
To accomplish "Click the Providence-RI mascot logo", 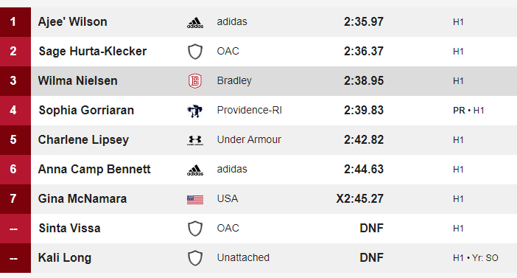I will click(195, 111).
